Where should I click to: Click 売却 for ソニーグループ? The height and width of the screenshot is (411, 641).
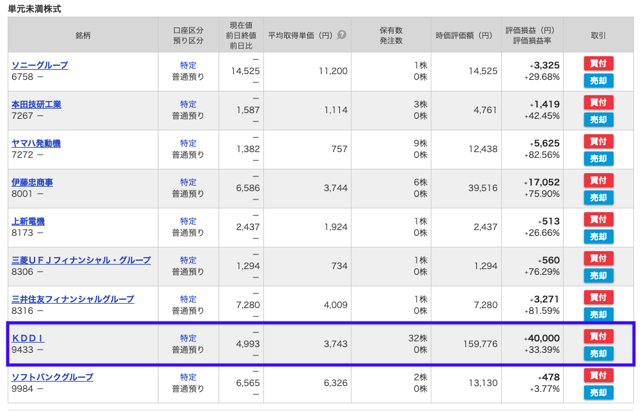598,81
